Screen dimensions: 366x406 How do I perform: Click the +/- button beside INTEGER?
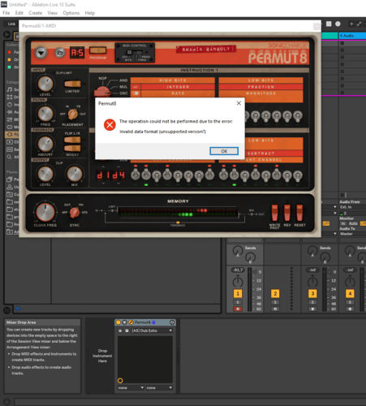[136, 87]
